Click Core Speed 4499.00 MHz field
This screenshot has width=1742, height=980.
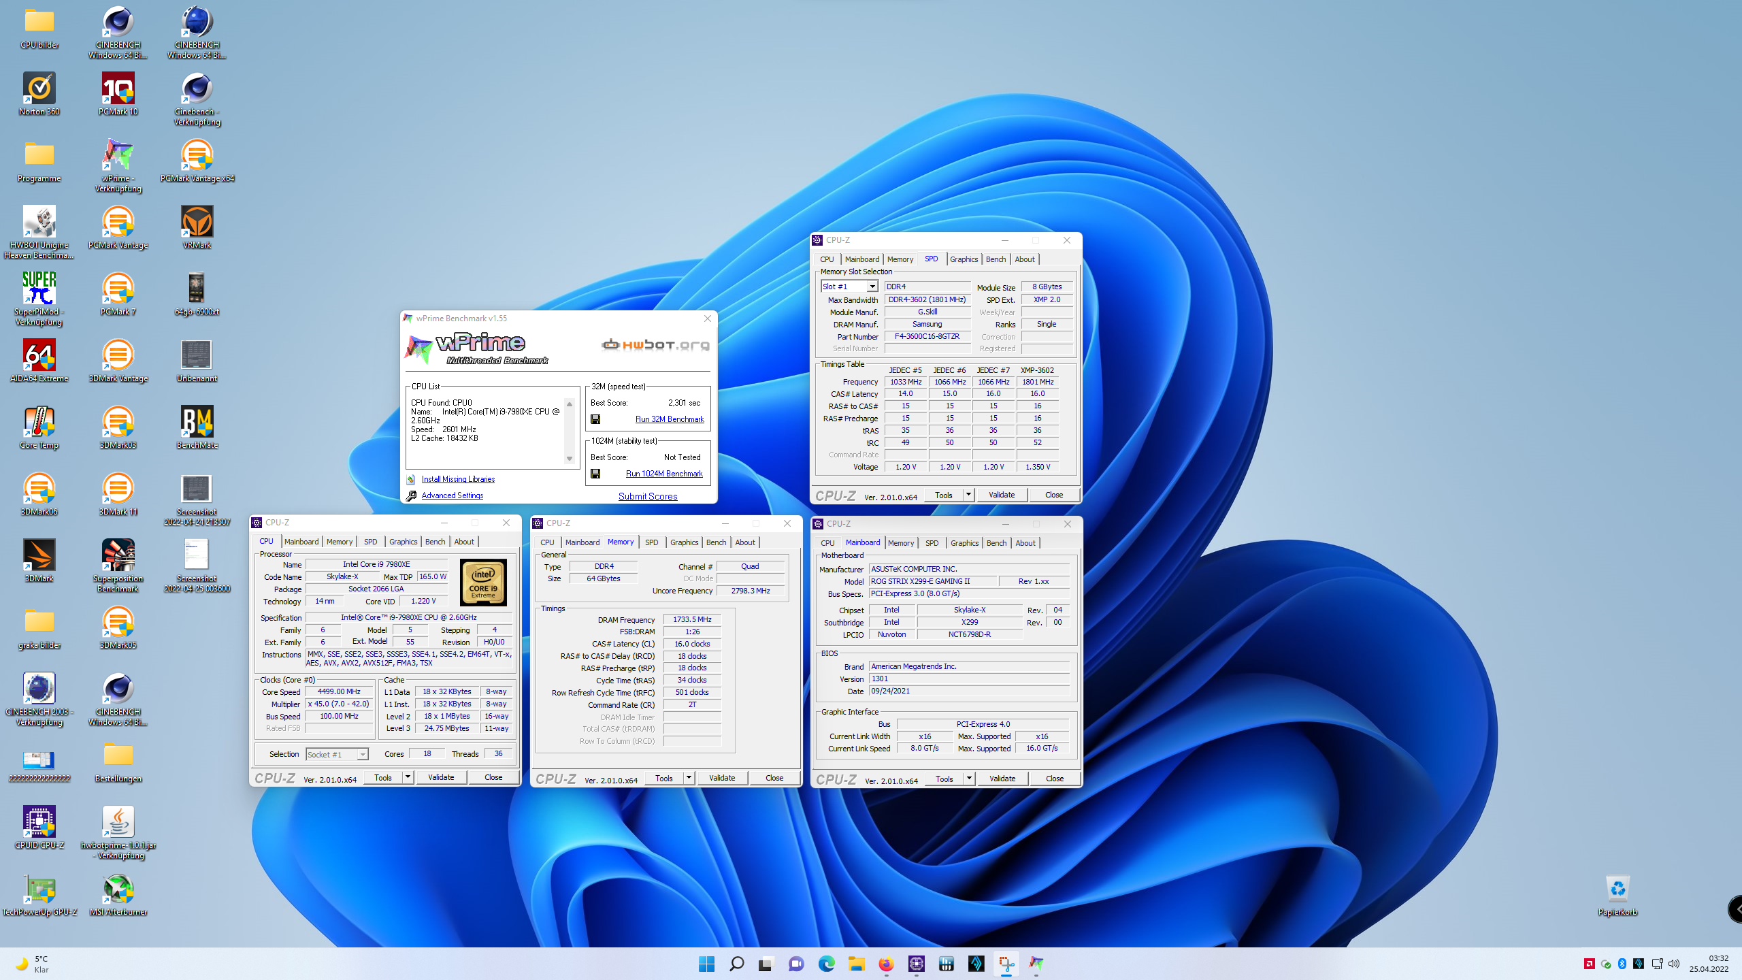339,691
